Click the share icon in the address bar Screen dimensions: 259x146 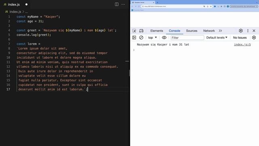pyautogui.click(x=208, y=6)
